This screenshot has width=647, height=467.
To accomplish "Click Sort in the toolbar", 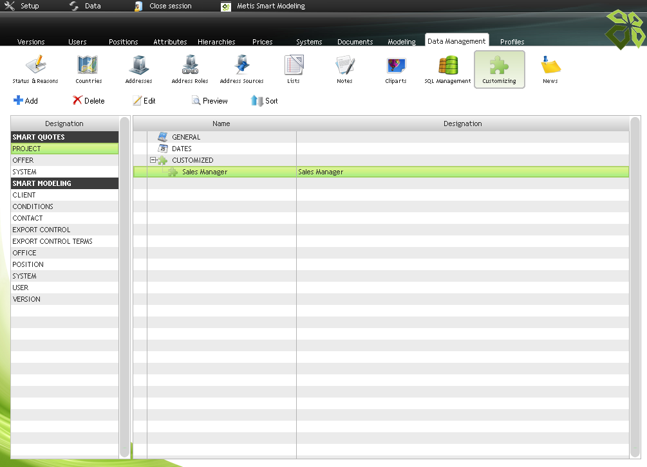I will [x=265, y=101].
